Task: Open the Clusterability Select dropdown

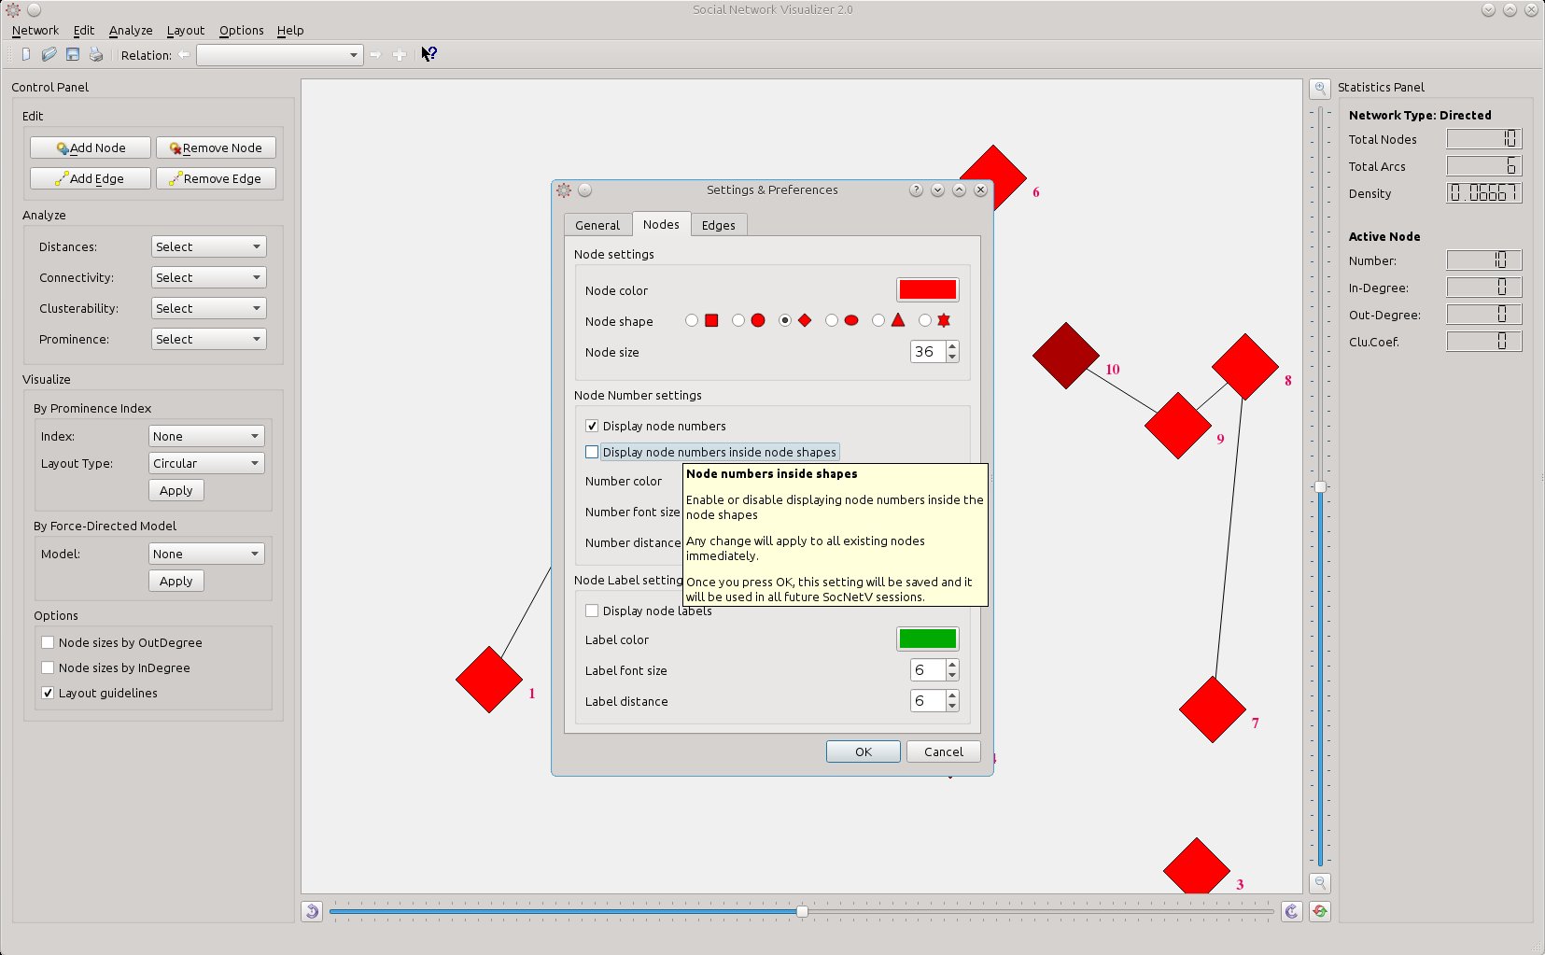Action: pyautogui.click(x=209, y=308)
